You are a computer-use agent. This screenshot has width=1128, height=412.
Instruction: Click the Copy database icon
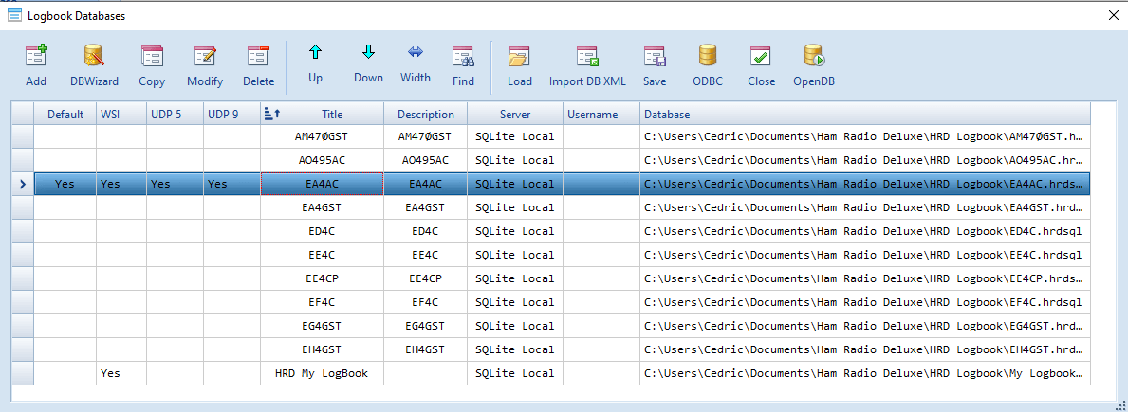pyautogui.click(x=152, y=57)
